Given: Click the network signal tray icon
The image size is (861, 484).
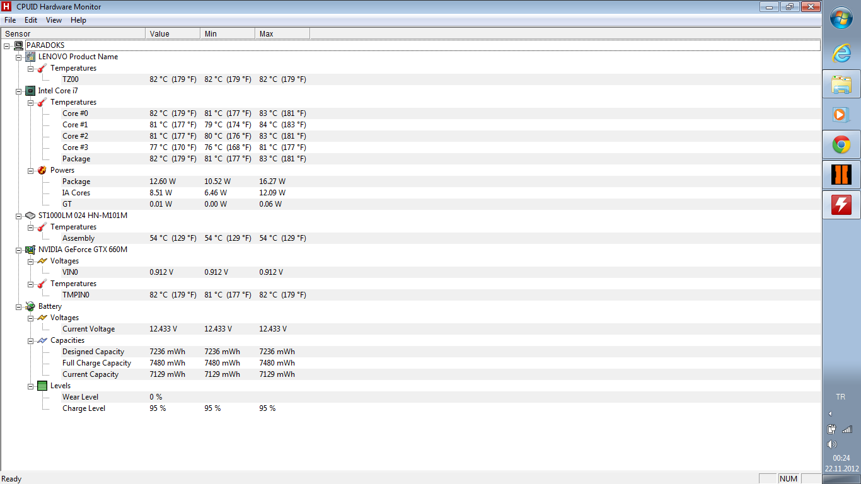Looking at the screenshot, I should pos(847,429).
